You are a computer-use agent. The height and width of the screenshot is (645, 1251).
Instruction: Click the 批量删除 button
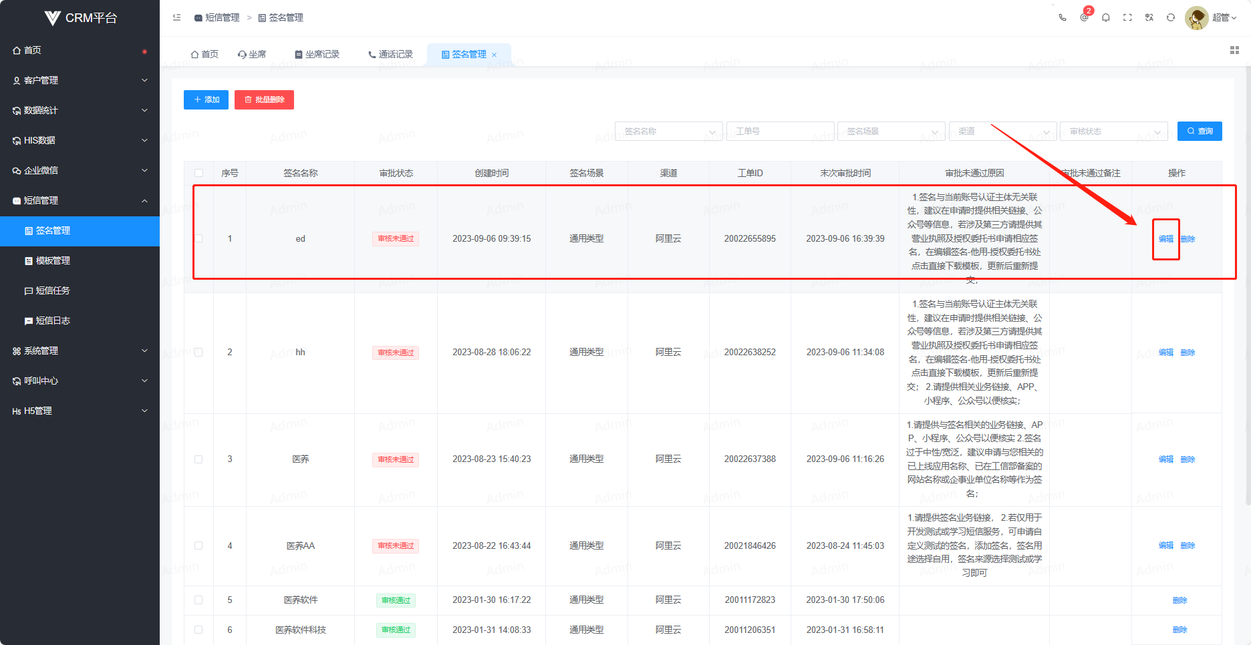pyautogui.click(x=264, y=99)
